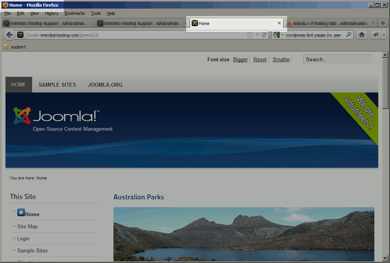Click the site Search... input field

click(338, 59)
